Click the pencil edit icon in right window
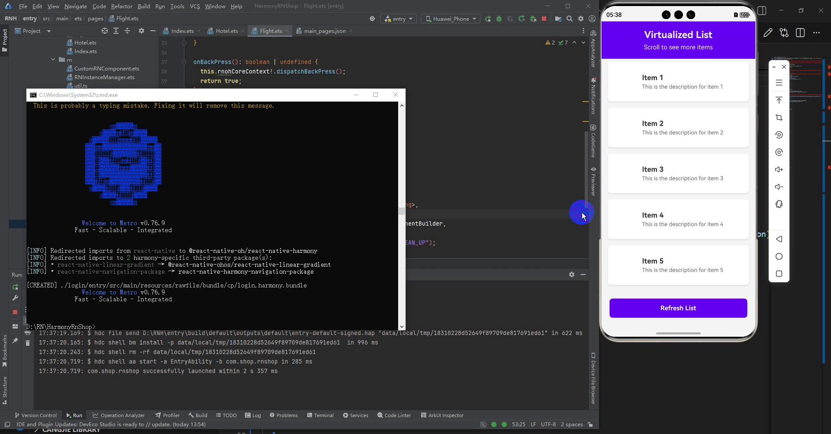 (x=768, y=33)
